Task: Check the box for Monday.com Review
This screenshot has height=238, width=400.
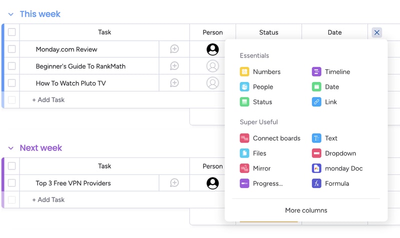Action: pyautogui.click(x=11, y=49)
